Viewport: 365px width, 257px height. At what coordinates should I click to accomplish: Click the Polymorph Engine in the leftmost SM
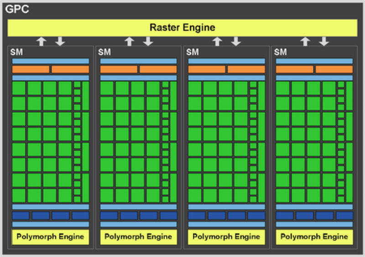click(x=51, y=237)
